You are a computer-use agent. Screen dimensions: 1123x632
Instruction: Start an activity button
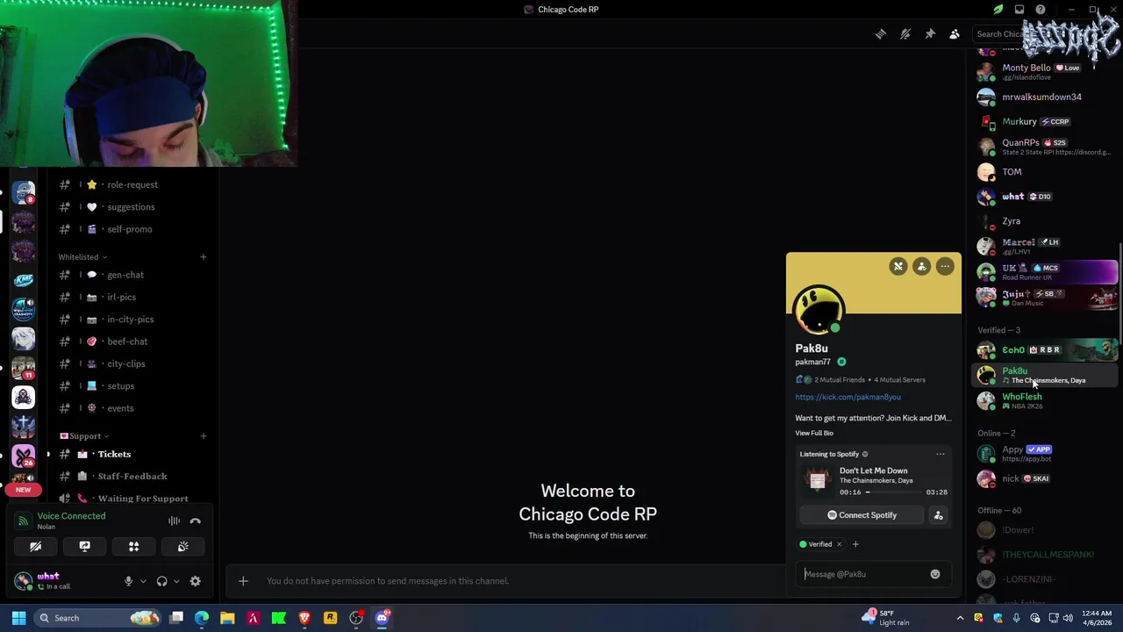[x=134, y=546]
